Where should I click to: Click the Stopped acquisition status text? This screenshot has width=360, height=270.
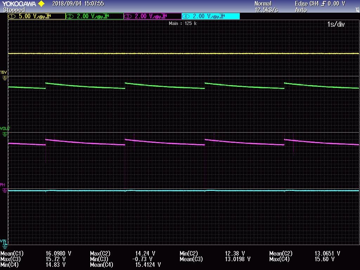14,10
